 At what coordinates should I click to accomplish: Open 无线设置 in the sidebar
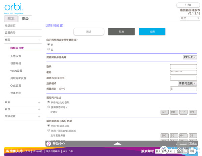(15, 56)
